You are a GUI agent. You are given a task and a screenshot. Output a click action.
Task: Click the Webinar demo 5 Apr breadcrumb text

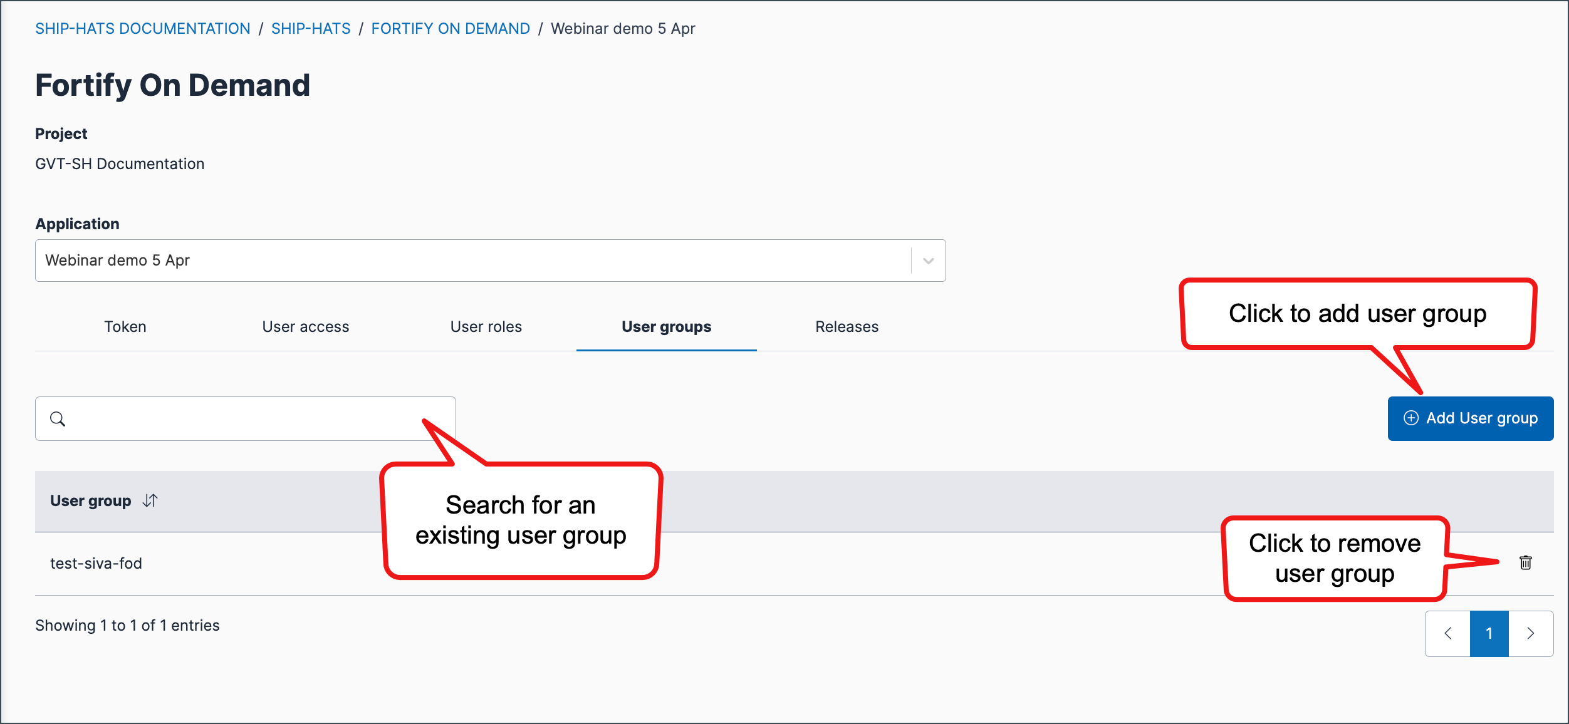[x=623, y=28]
